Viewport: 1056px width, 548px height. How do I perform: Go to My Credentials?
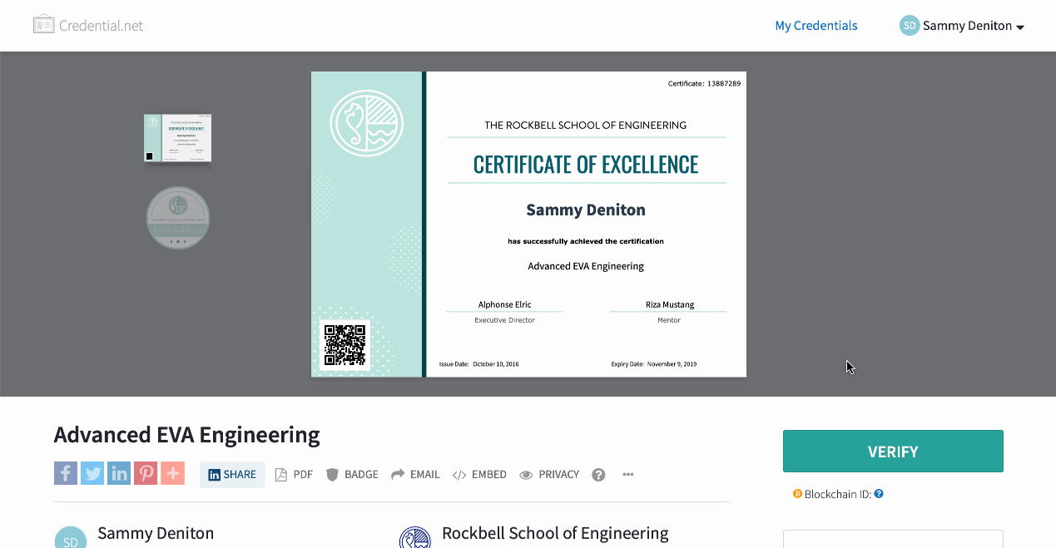(x=816, y=26)
